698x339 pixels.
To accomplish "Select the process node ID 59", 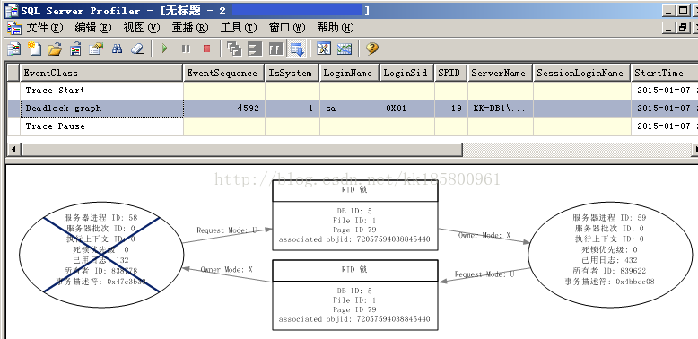I will tap(610, 255).
